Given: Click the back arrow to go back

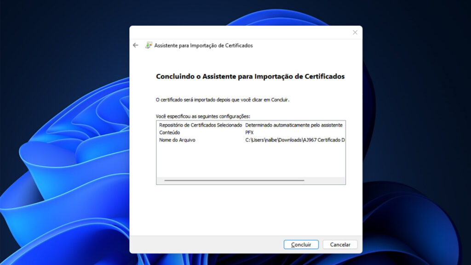Looking at the screenshot, I should 135,45.
